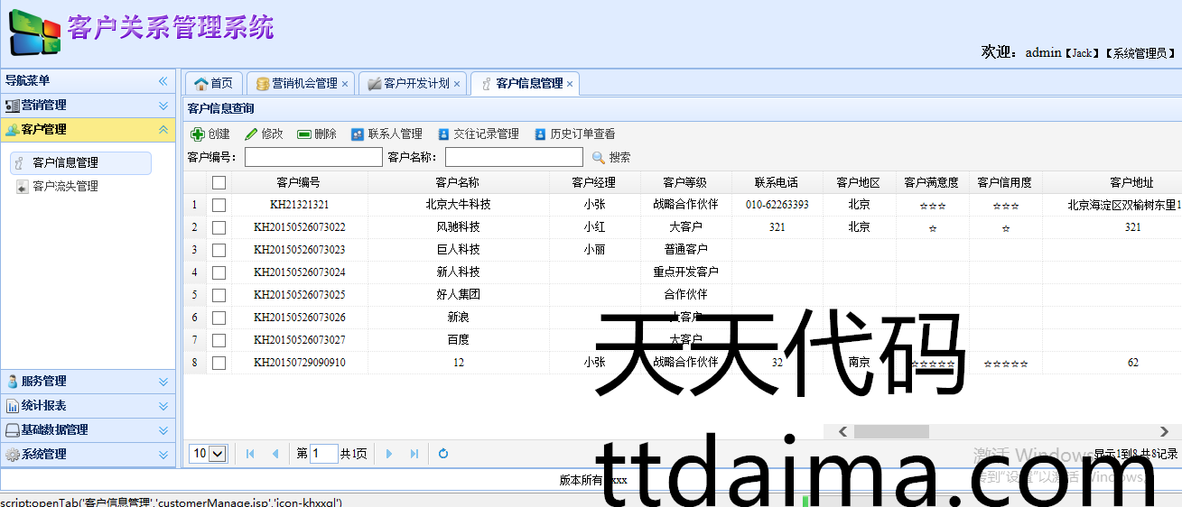The width and height of the screenshot is (1182, 507).
Task: Open 客户流失管理 in the sidebar
Action: tap(65, 187)
